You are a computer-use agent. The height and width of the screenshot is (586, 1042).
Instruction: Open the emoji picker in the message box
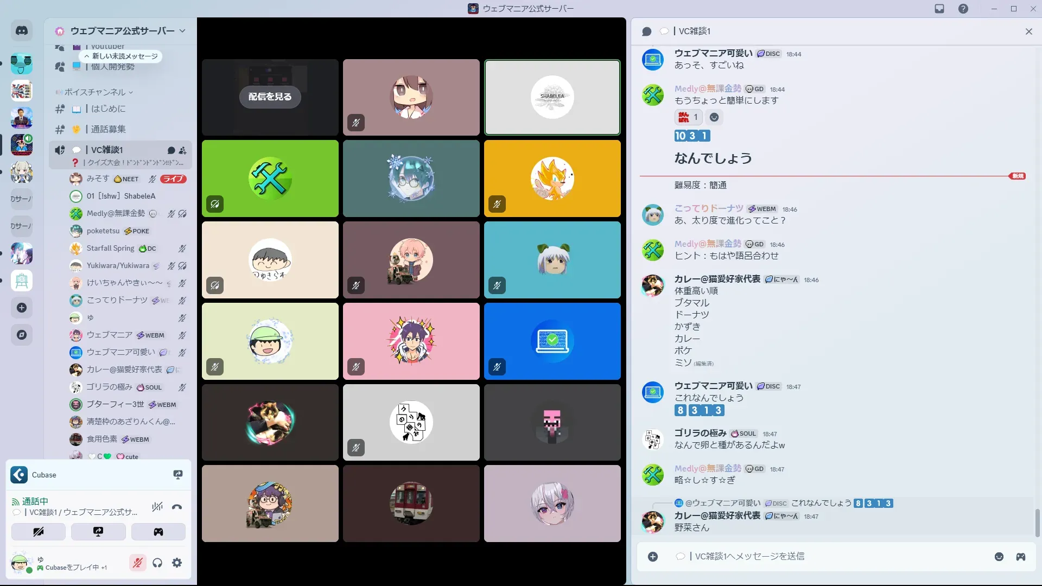coord(999,557)
